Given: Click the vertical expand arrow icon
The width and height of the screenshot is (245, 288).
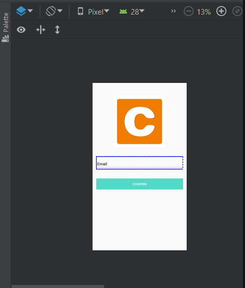Looking at the screenshot, I should (x=57, y=30).
